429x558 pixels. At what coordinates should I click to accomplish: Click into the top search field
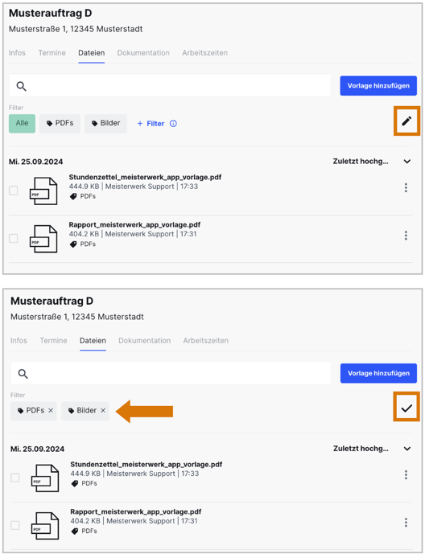(170, 85)
